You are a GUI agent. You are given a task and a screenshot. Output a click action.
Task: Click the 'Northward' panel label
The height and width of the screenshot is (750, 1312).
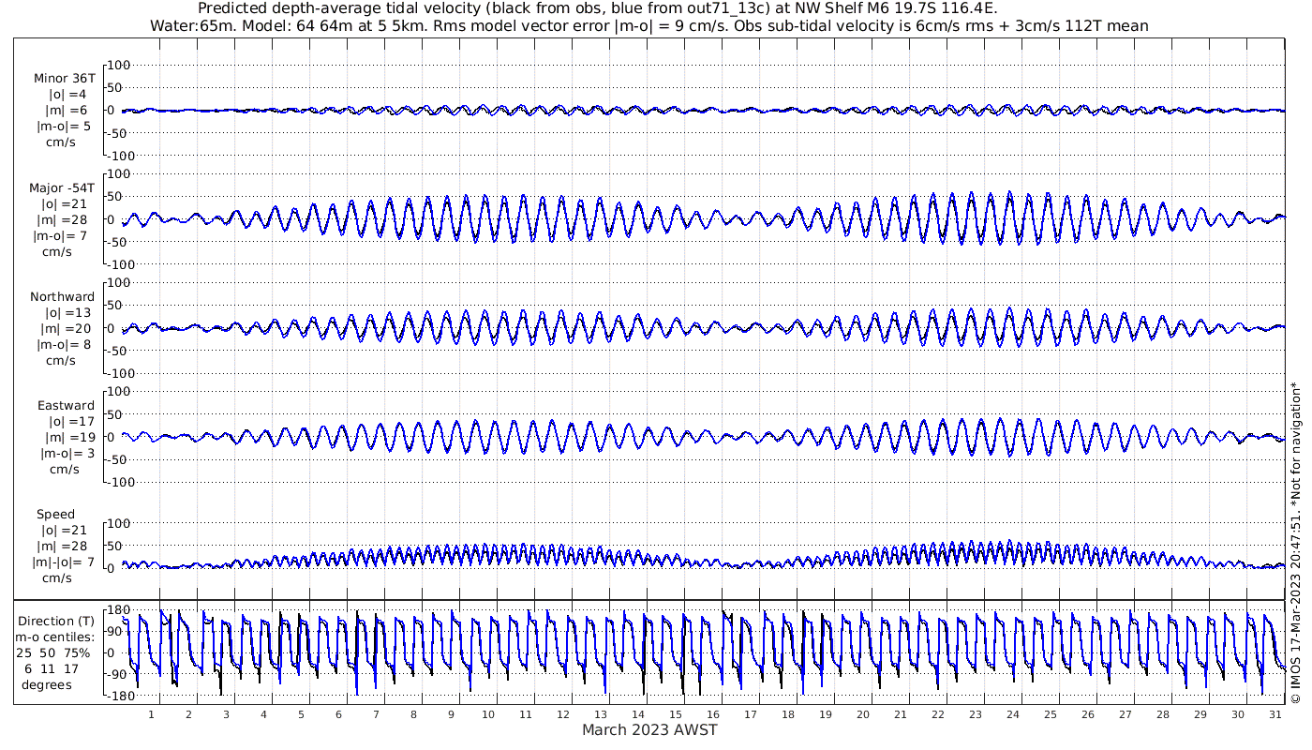[62, 297]
